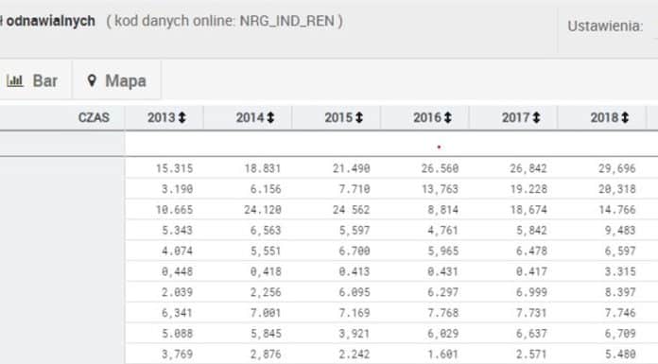Select cell value 3.190
This screenshot has height=364, width=658.
pyautogui.click(x=178, y=189)
